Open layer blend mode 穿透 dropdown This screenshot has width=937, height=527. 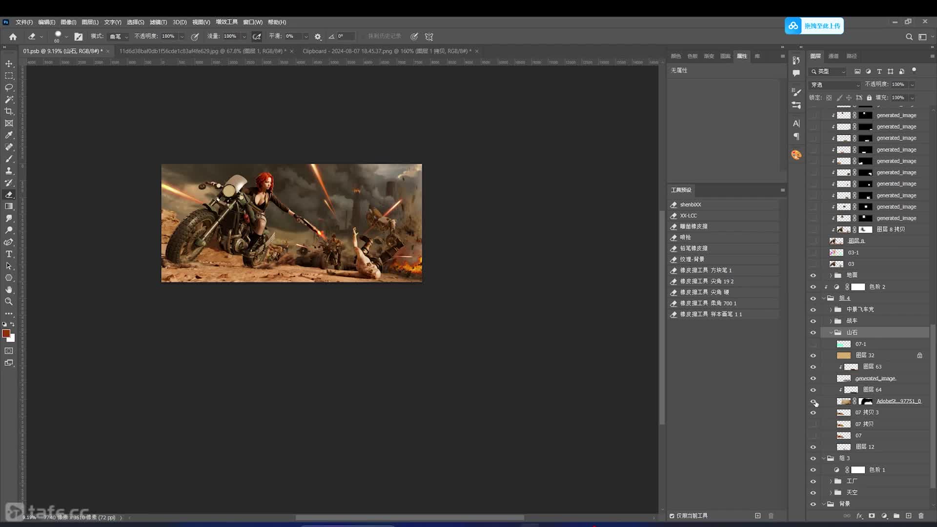click(x=835, y=85)
